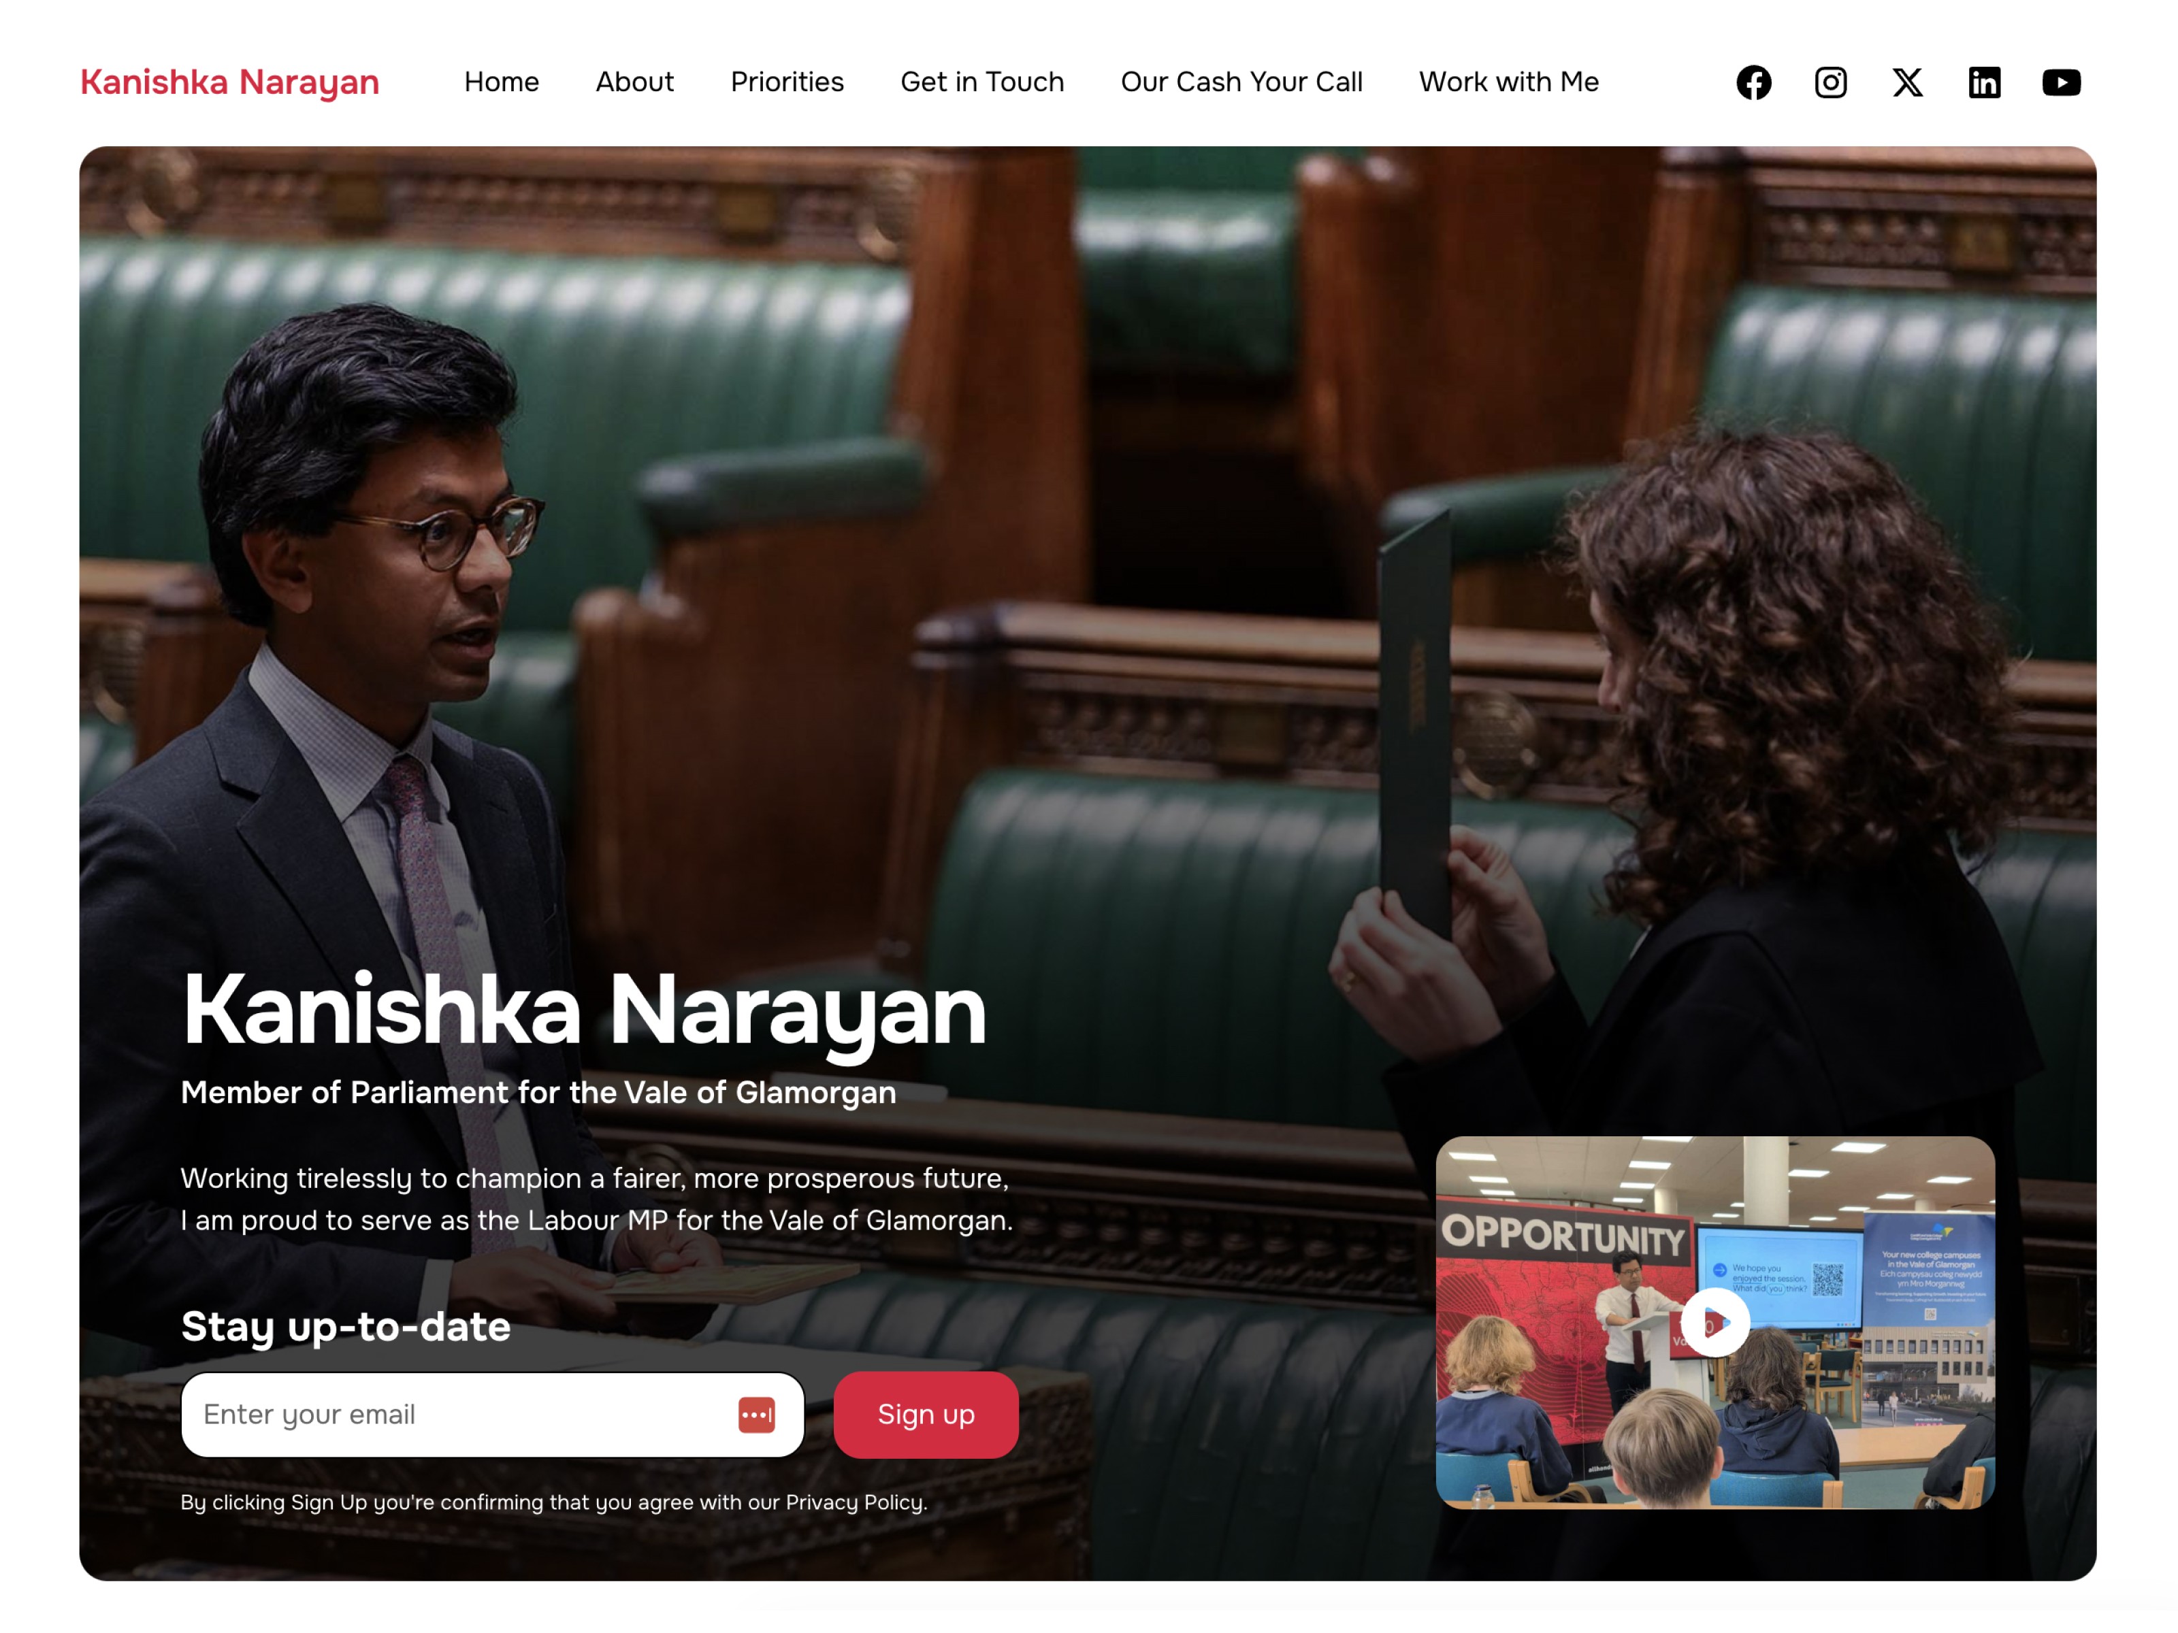Screen dimensions: 2178x1633
Task: Focus the Enter your email field
Action: (453, 1415)
